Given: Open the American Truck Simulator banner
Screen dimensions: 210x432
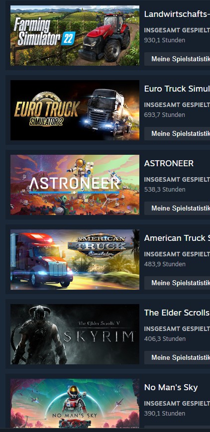Looking at the screenshot, I should (x=75, y=259).
